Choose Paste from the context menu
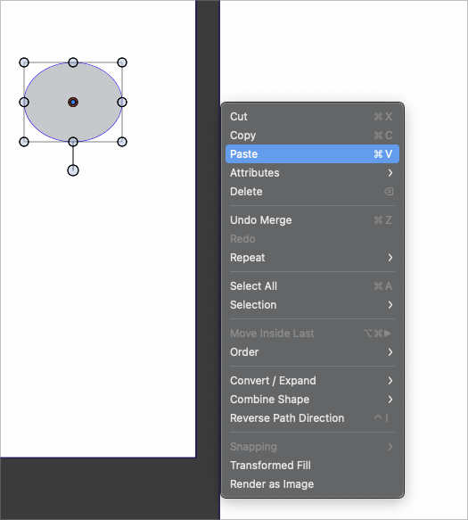Image resolution: width=468 pixels, height=520 pixels. pos(312,154)
